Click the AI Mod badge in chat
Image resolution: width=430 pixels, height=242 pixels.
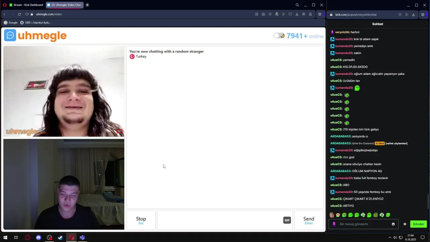tap(380, 144)
